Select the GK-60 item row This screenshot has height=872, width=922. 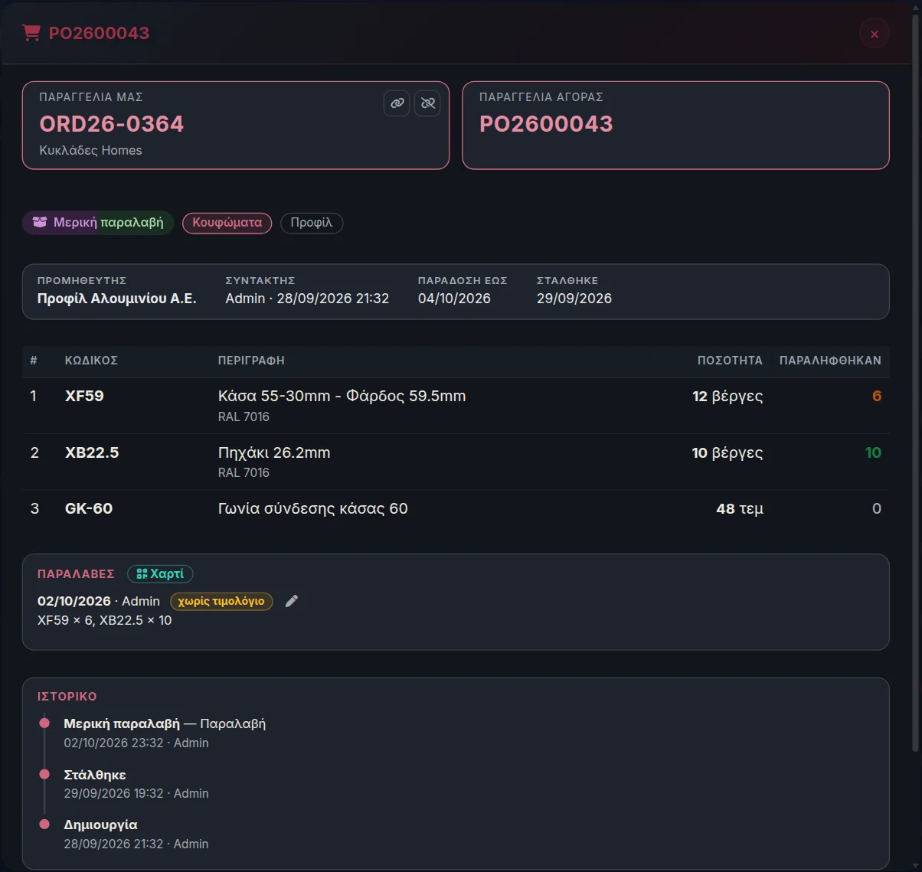click(456, 509)
